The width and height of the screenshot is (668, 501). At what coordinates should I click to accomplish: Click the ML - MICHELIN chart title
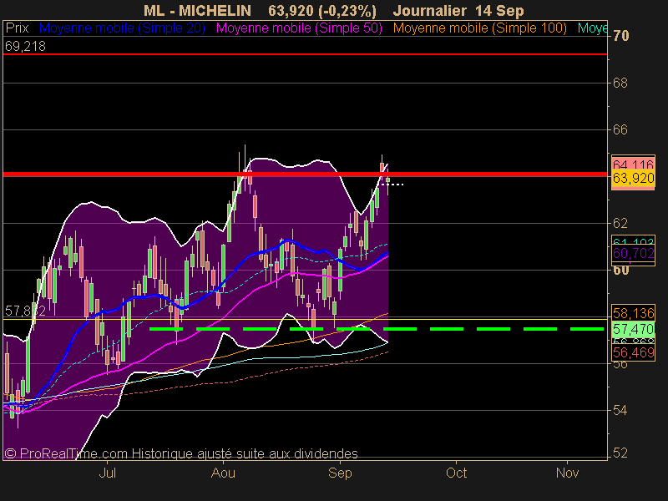[x=197, y=11]
